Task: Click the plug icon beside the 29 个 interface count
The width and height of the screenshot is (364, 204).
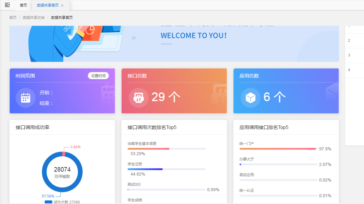Action: point(138,97)
